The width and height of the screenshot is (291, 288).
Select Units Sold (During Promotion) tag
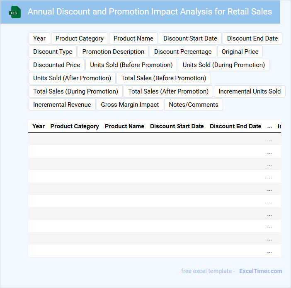[x=223, y=65]
